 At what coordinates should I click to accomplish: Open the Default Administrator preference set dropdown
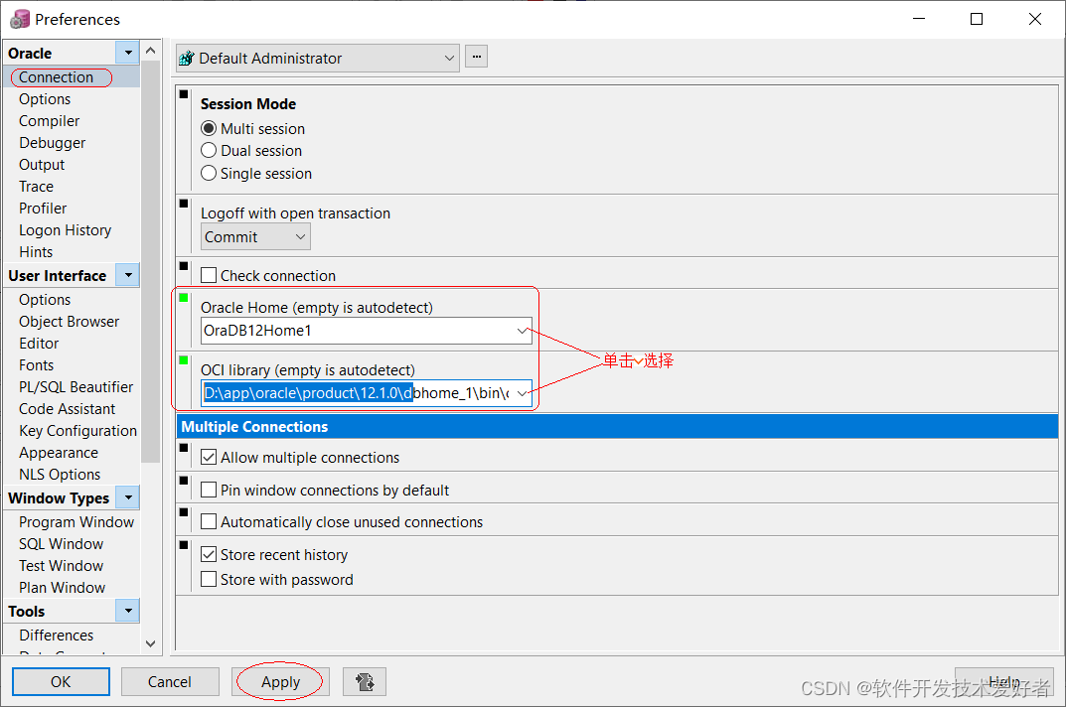[x=449, y=59]
